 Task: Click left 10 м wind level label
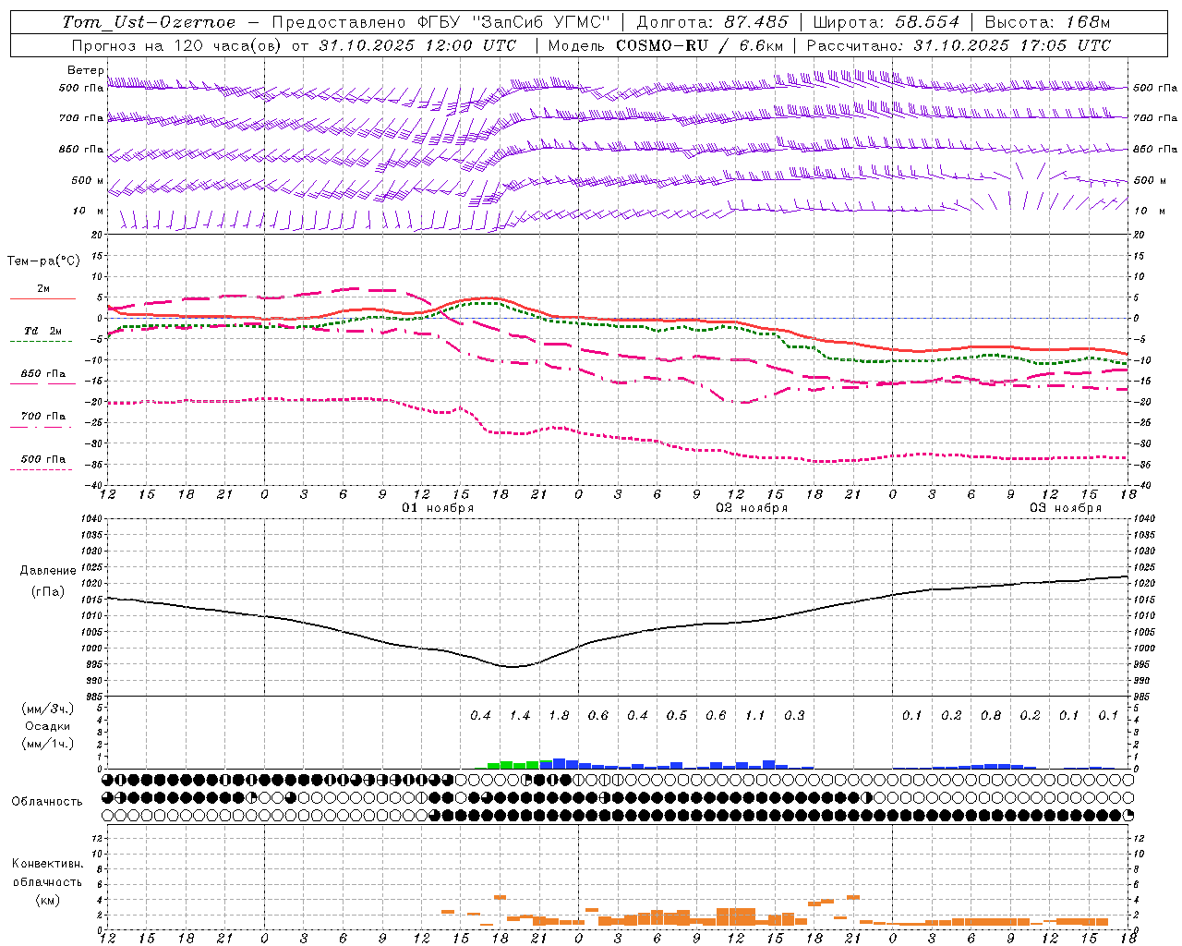coord(88,211)
